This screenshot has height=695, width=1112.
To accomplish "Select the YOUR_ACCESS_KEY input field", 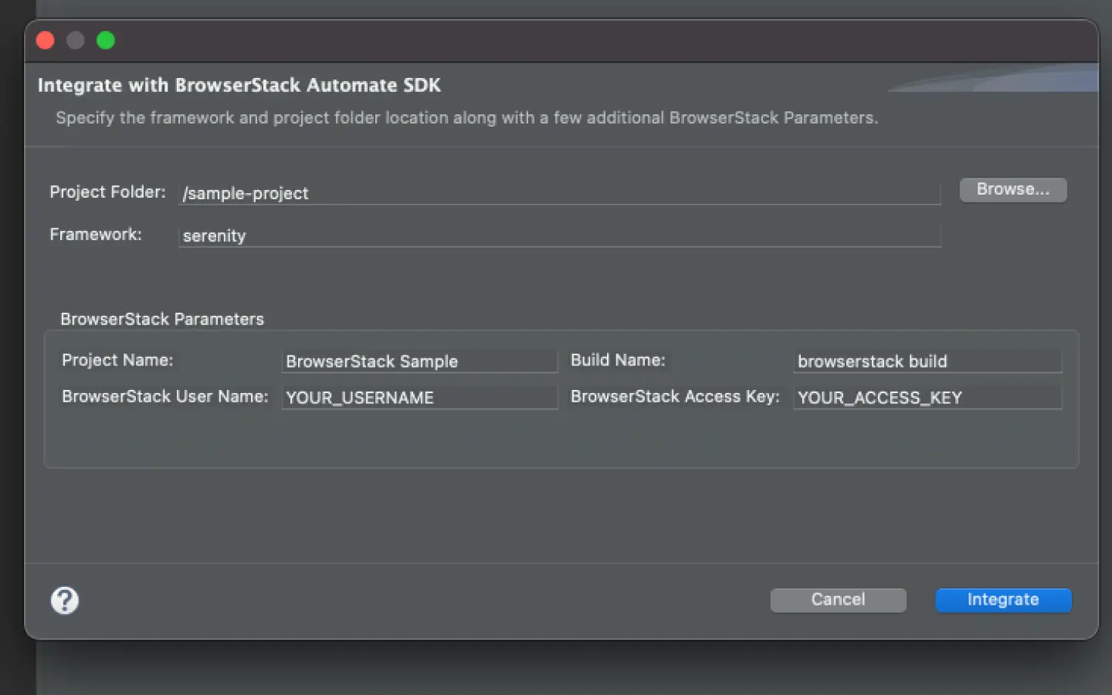I will [927, 398].
